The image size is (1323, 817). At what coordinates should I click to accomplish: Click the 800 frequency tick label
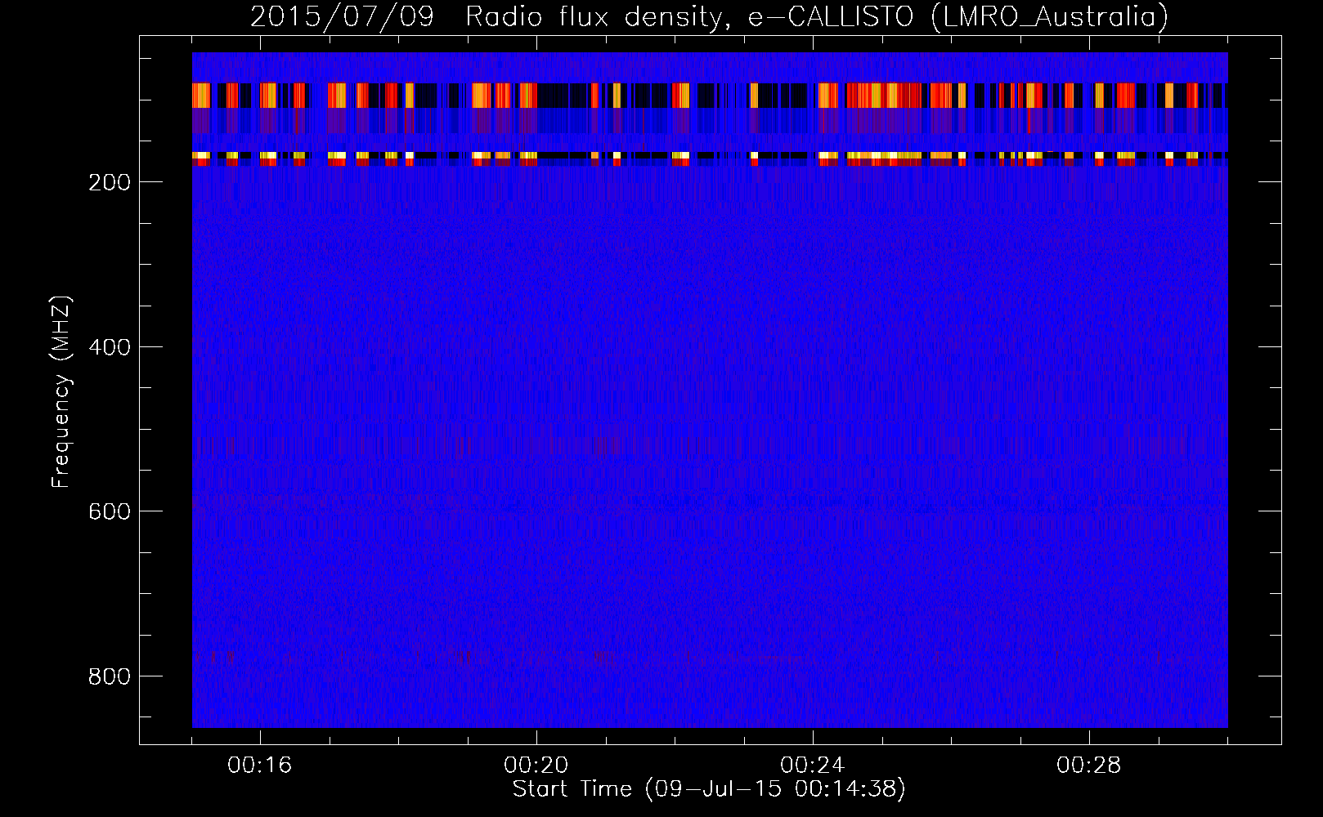[x=110, y=676]
